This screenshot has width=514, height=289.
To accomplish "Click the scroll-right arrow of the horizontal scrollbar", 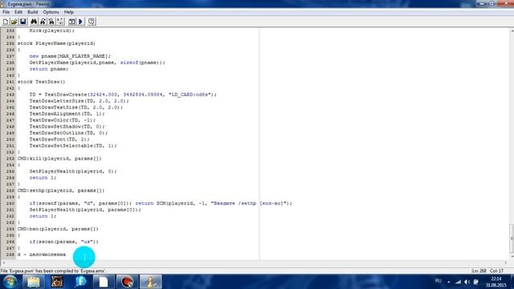I will [x=505, y=263].
